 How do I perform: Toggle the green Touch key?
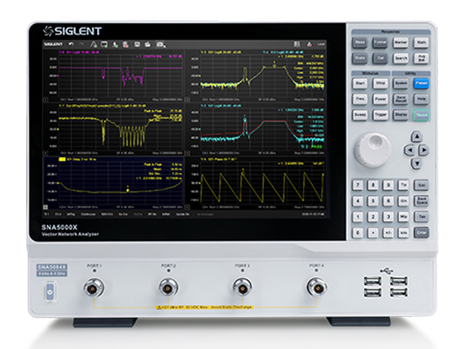pyautogui.click(x=421, y=115)
